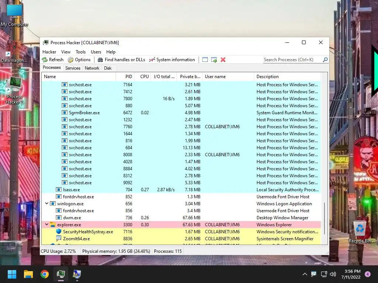The width and height of the screenshot is (378, 283).
Task: Click the volume speaker tray icon
Action: [x=333, y=274]
